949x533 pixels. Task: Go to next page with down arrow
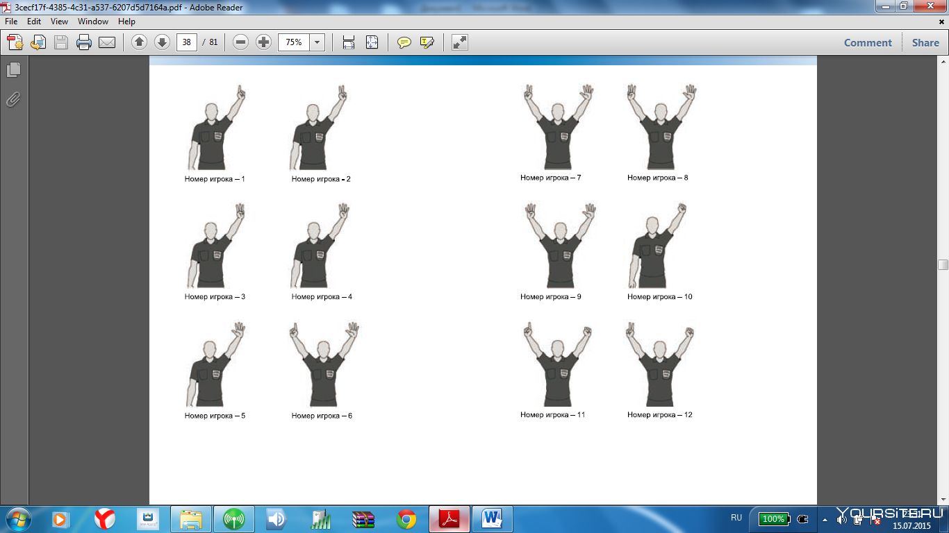coord(162,42)
